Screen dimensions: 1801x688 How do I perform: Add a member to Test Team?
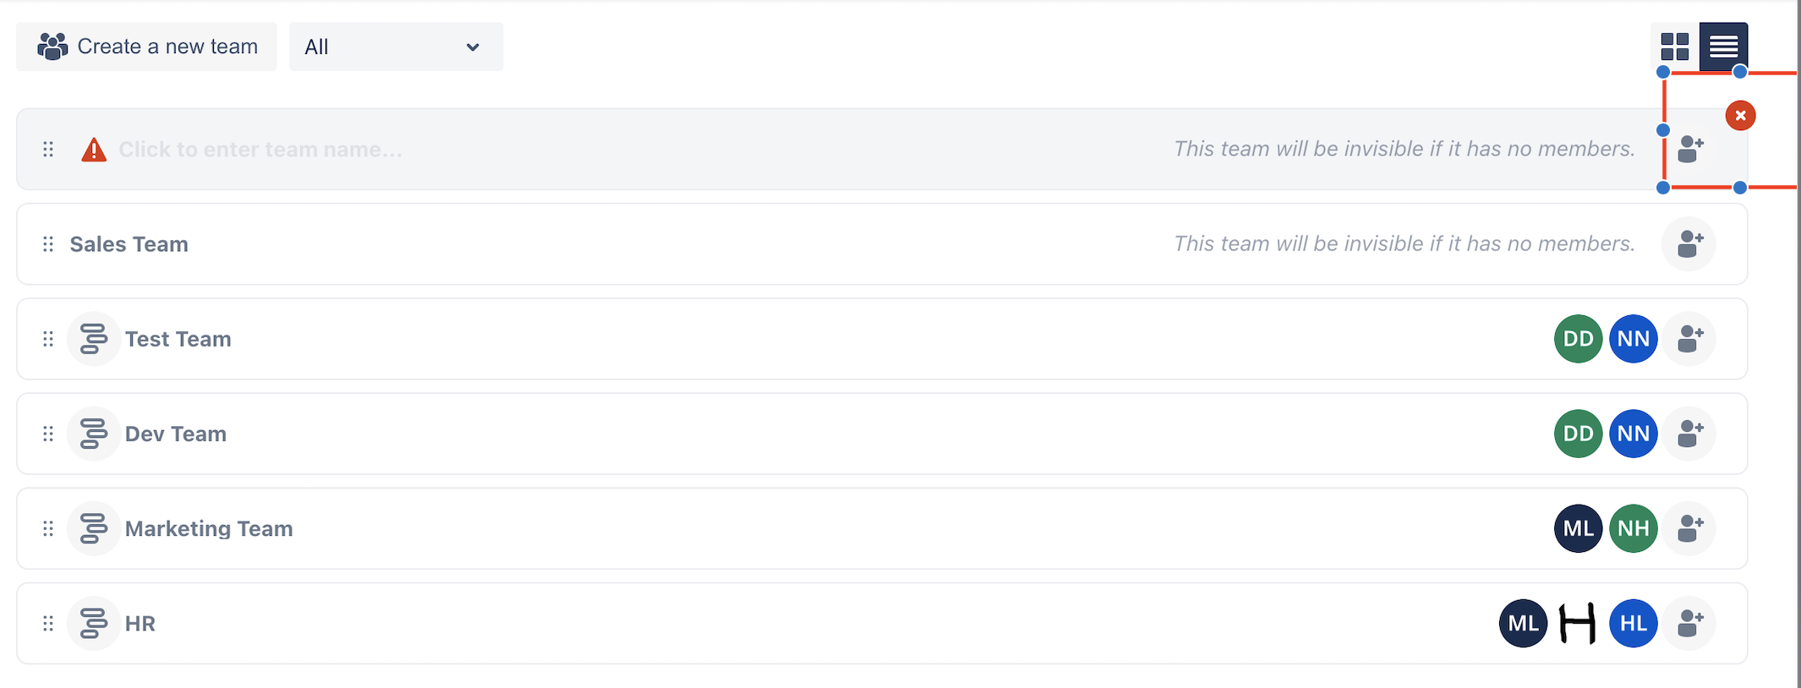tap(1689, 339)
